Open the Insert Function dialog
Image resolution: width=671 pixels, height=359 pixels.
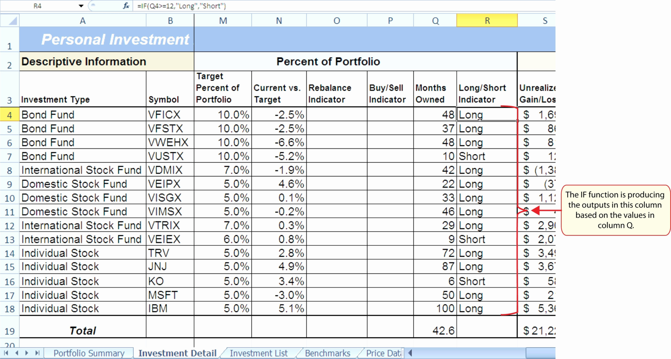[126, 6]
